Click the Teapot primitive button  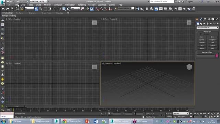tap(202, 48)
